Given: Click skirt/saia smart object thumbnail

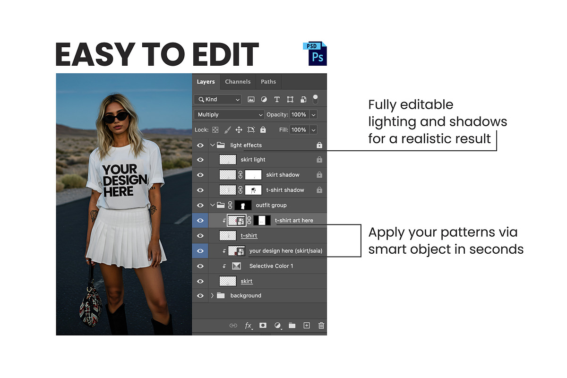Looking at the screenshot, I should pyautogui.click(x=236, y=251).
